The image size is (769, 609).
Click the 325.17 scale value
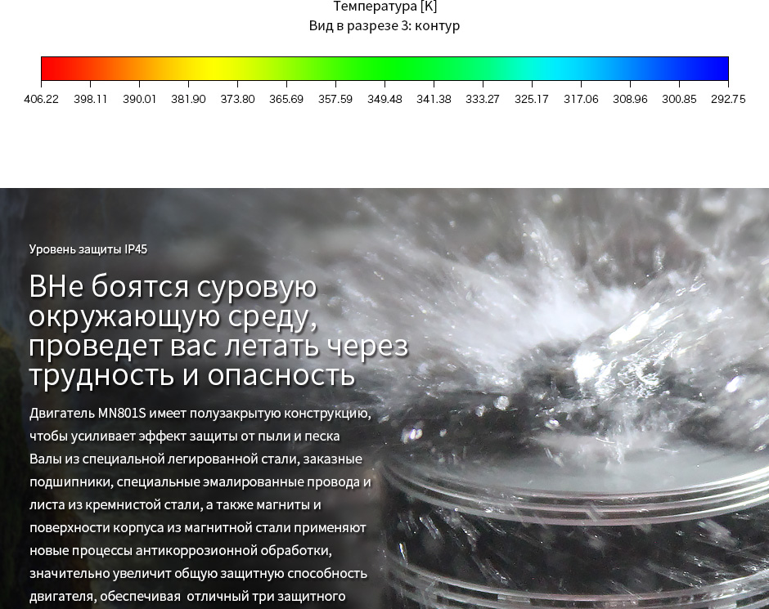coord(532,99)
